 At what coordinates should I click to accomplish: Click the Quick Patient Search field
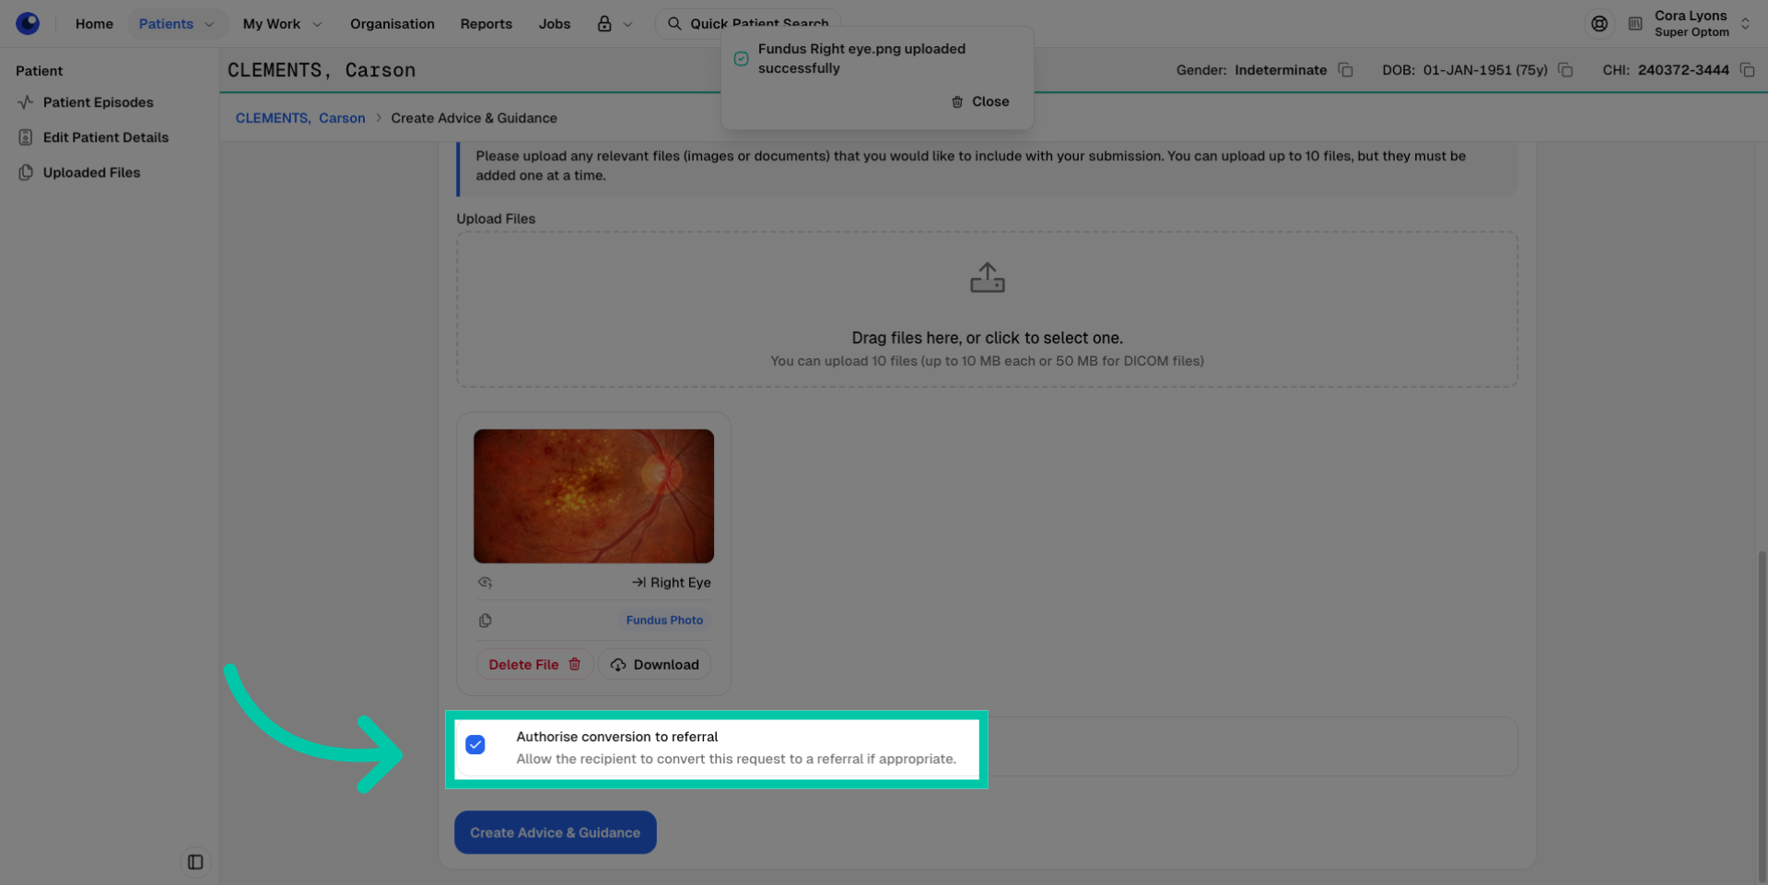point(747,24)
